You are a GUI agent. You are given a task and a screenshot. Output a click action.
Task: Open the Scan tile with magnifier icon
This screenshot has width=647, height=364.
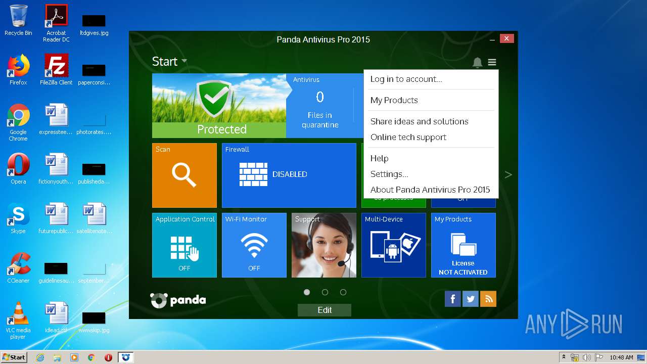click(184, 175)
